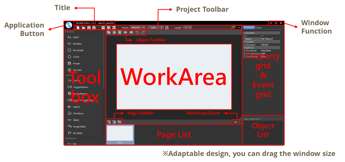Open the image resource manager icon
This screenshot has height=162, width=345.
(103, 28)
